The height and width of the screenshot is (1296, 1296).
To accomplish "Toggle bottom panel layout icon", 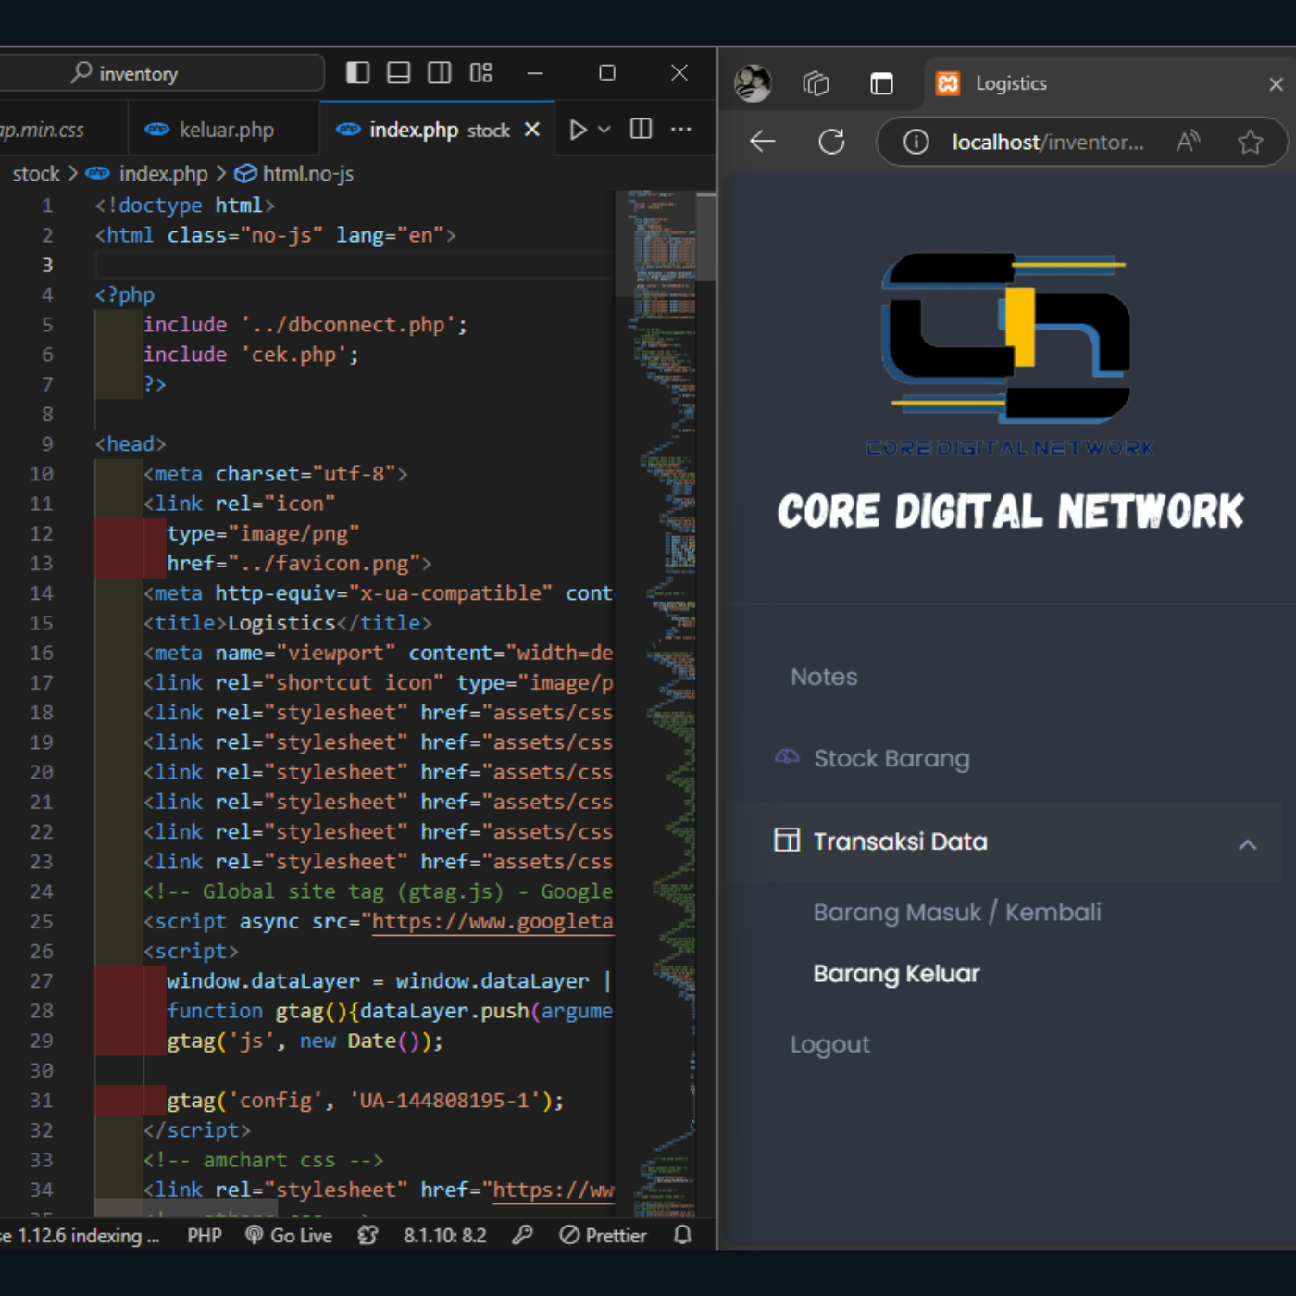I will coord(398,72).
